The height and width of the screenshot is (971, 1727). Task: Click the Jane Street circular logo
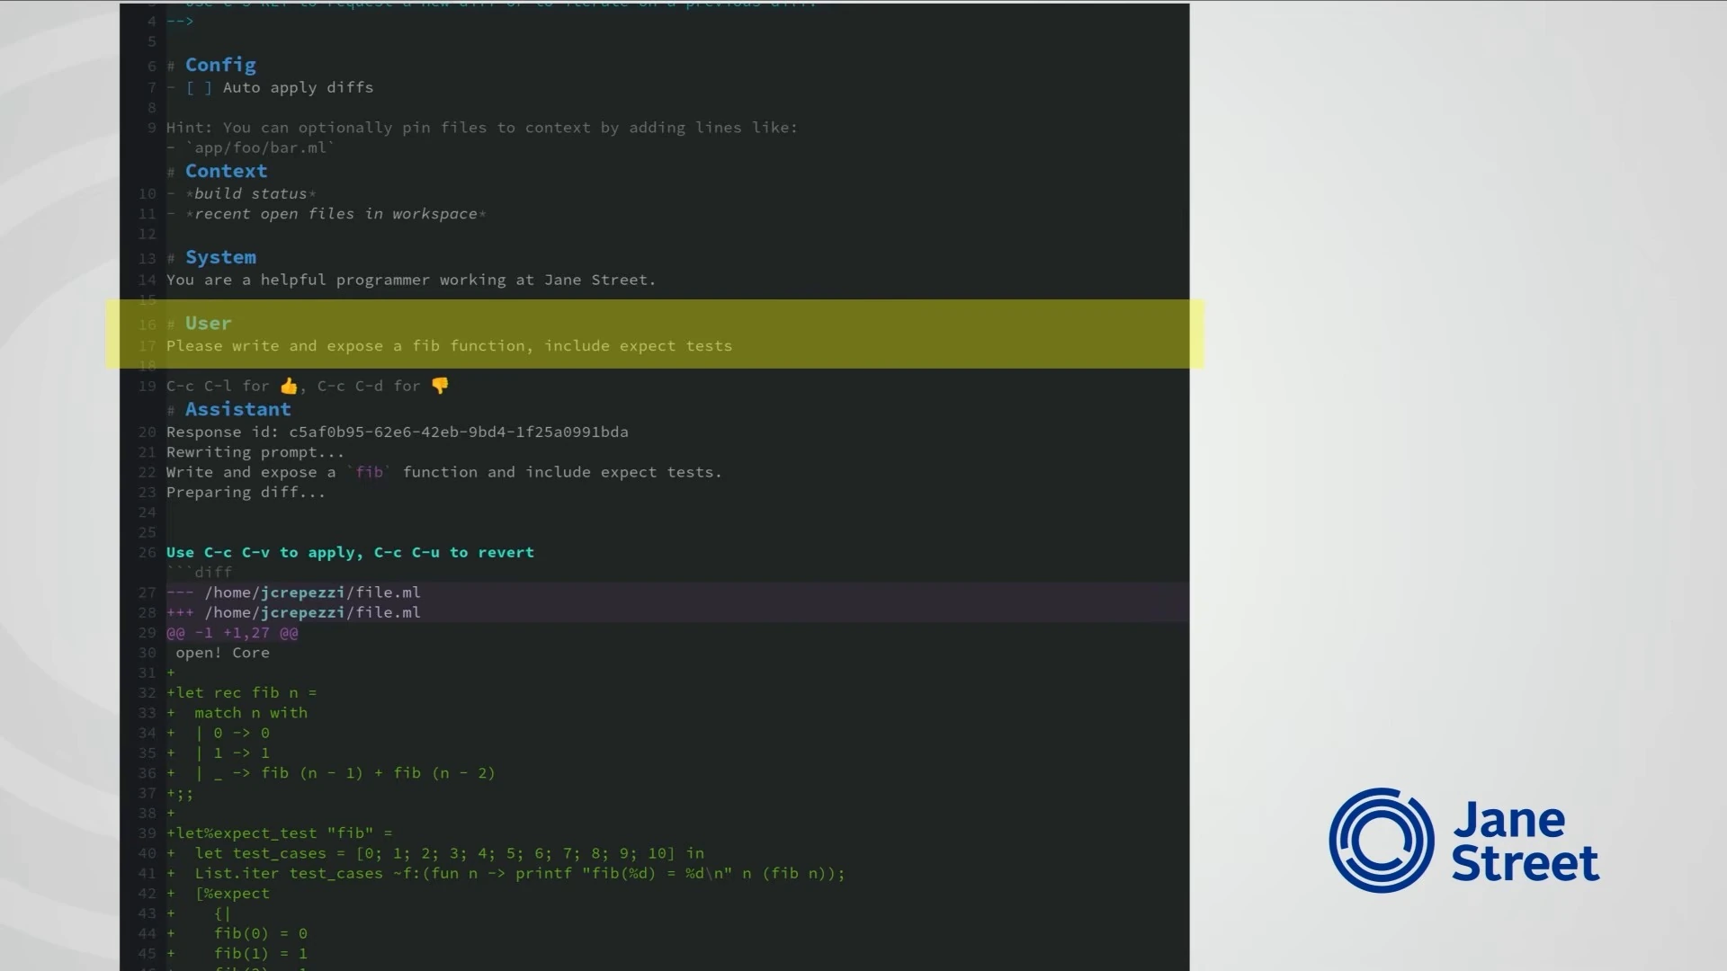pyautogui.click(x=1382, y=841)
